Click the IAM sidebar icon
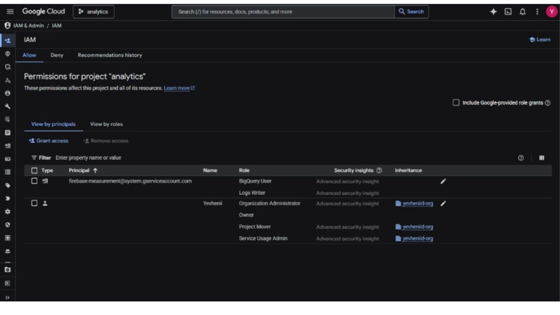Viewport: 560px width, 315px height. (x=8, y=40)
